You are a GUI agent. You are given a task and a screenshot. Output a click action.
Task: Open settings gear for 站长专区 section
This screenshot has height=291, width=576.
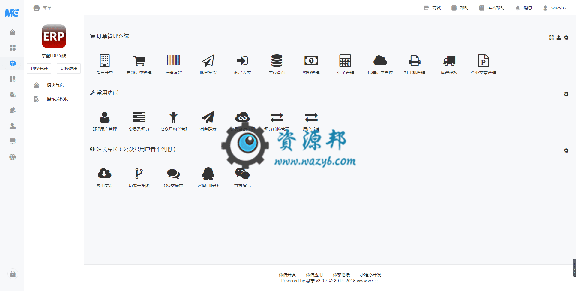(x=566, y=150)
